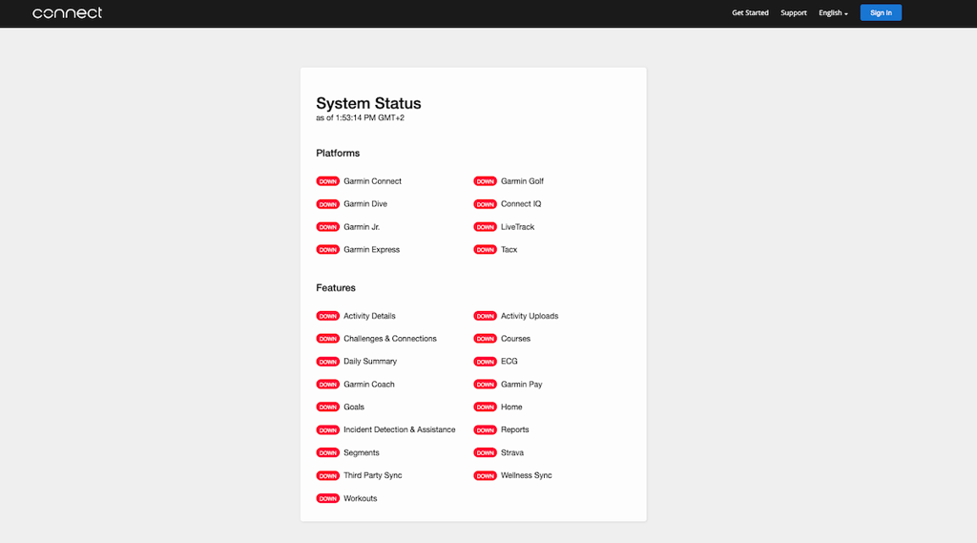Screen dimensions: 977x543
Task: Click the DOWN badge beside Garmin Coach
Action: (328, 384)
